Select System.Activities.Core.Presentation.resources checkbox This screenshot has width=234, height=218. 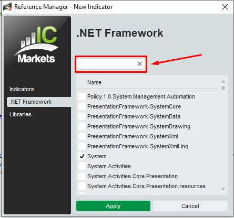[x=82, y=186]
